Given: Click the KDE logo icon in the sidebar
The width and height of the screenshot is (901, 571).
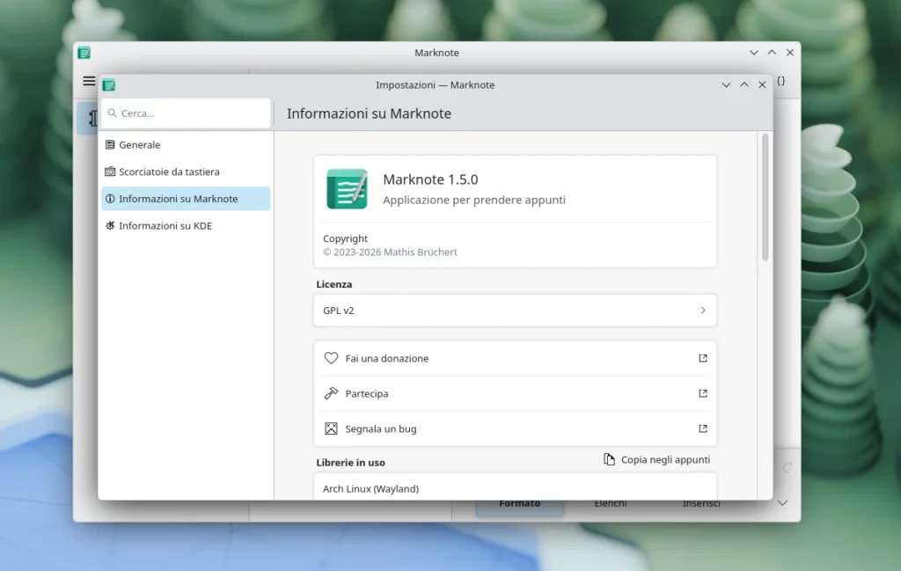Looking at the screenshot, I should [111, 225].
